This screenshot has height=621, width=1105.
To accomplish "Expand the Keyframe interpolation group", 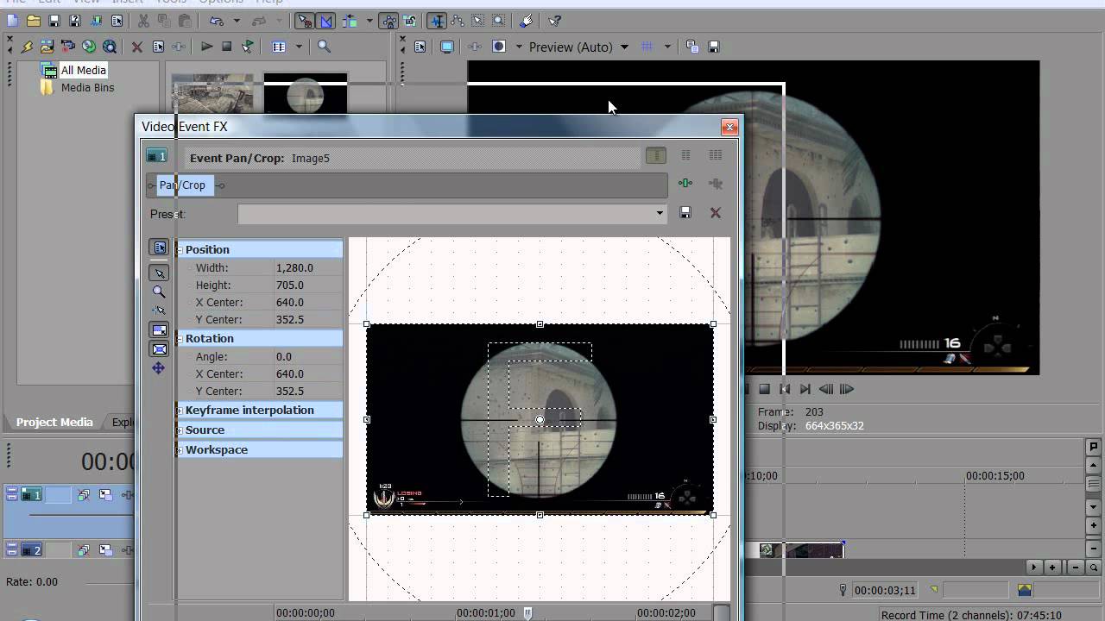I will (180, 410).
